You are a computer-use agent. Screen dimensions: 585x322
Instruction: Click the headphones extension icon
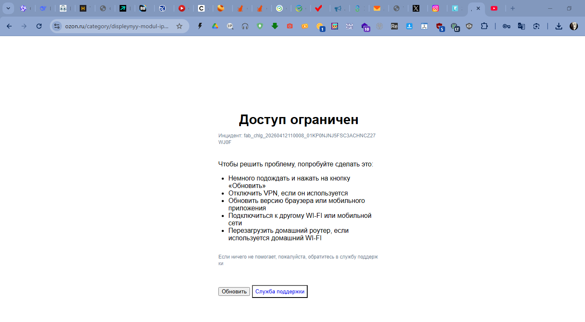point(245,26)
